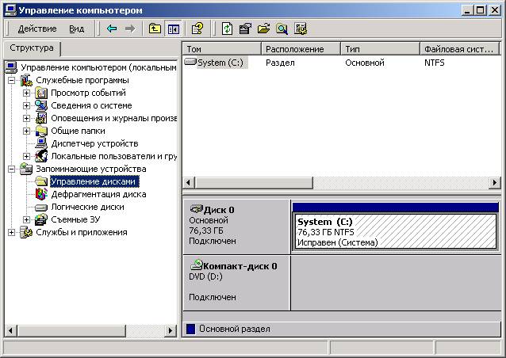Open the Вид menu
This screenshot has height=358, width=506.
click(x=76, y=29)
